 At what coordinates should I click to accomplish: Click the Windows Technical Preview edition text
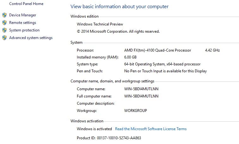(x=100, y=24)
